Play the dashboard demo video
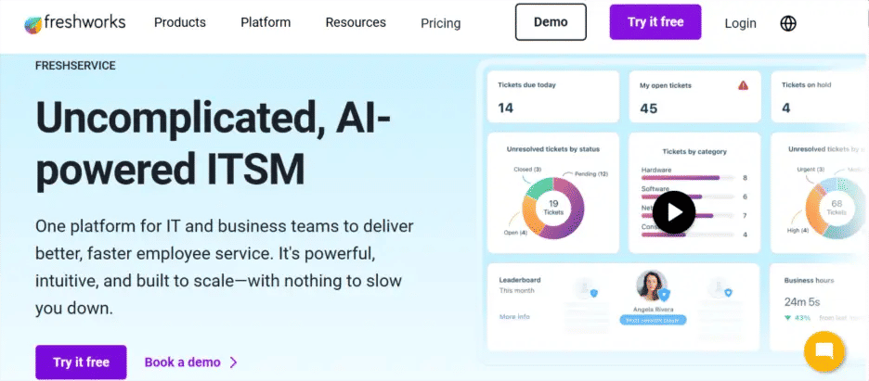This screenshot has height=381, width=869. coord(673,212)
